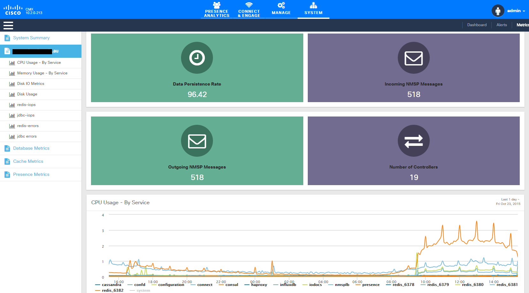Toggle the haproxy series in legend
529x293 pixels.
(259, 285)
